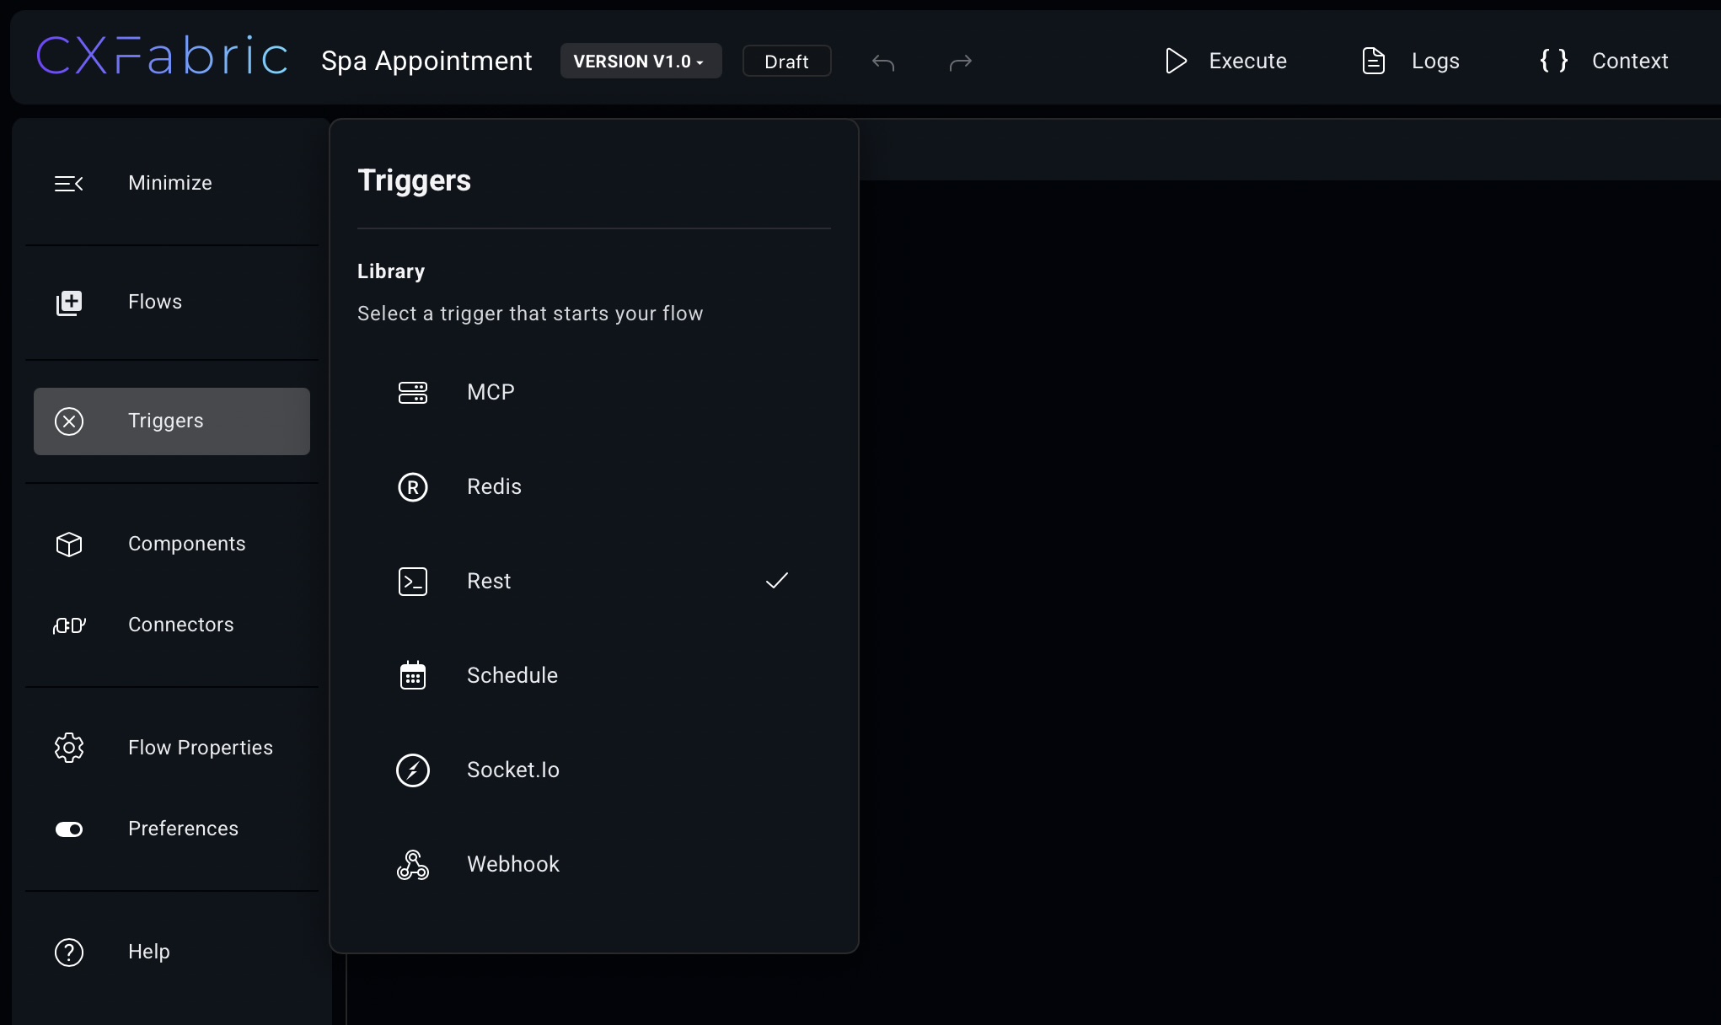1721x1025 pixels.
Task: Click the Redis circled R icon
Action: click(413, 487)
